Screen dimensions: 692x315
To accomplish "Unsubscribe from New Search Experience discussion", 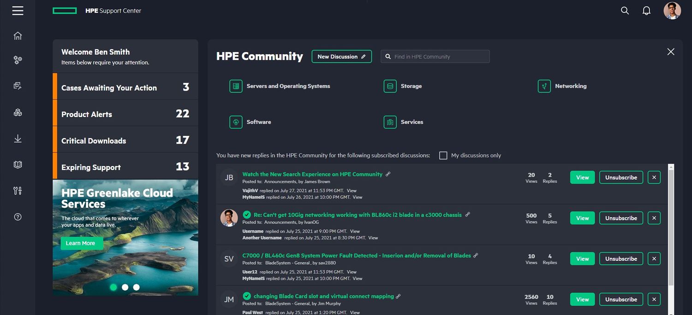I will click(621, 177).
